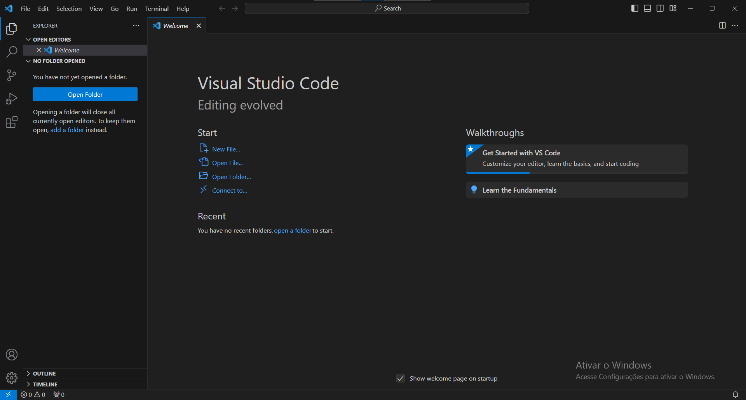
Task: Open the Search view in activity bar
Action: point(12,52)
